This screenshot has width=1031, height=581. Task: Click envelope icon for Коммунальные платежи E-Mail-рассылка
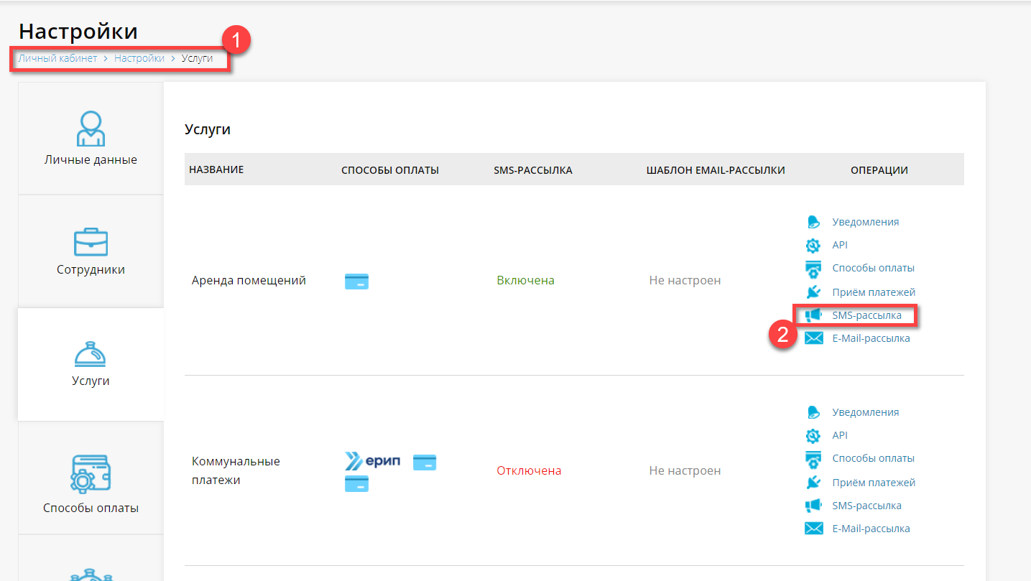click(813, 529)
